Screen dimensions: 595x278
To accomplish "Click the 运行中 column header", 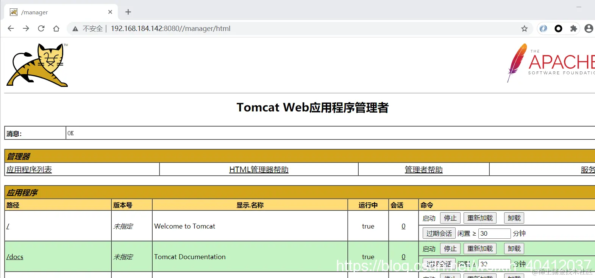I will pos(368,205).
